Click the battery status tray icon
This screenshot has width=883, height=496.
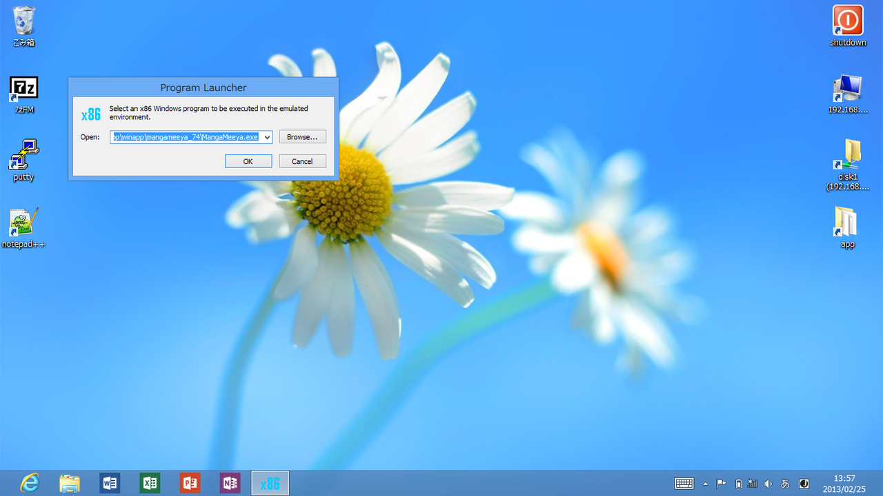738,484
